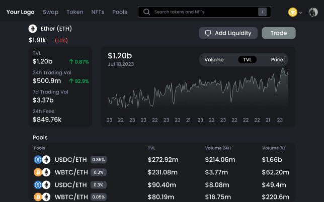324x202 pixels.
Task: Click the Your Logo brand mark
Action: [20, 12]
